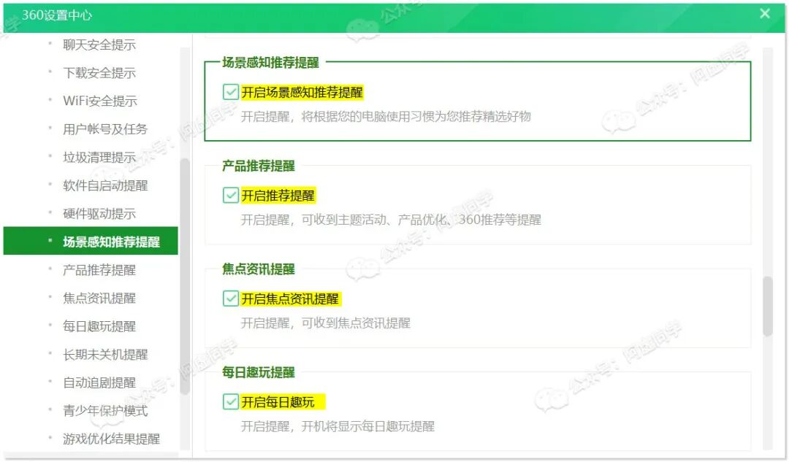Uncheck 开启每日趣玩 checkbox
789x462 pixels.
230,402
